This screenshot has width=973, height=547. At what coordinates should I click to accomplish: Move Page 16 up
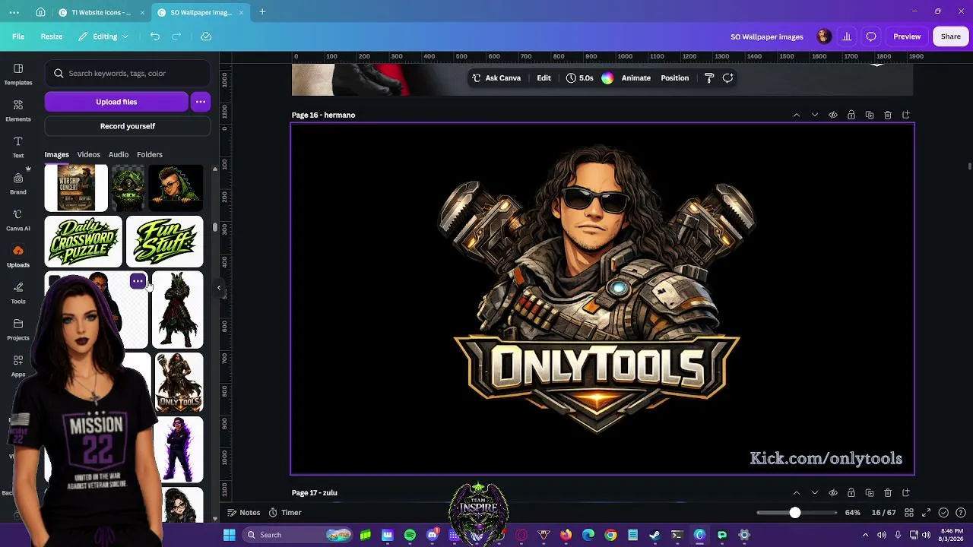(797, 115)
